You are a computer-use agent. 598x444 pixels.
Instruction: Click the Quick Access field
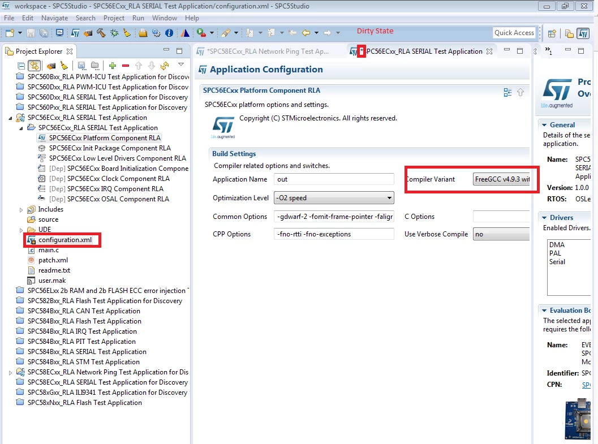514,33
